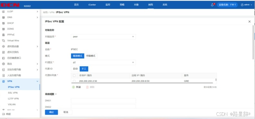Select 传输模式 mode
The height and width of the screenshot is (119, 255).
coord(91,56)
